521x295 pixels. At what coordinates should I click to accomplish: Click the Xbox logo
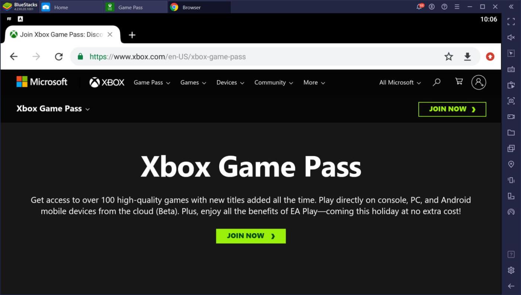click(107, 82)
